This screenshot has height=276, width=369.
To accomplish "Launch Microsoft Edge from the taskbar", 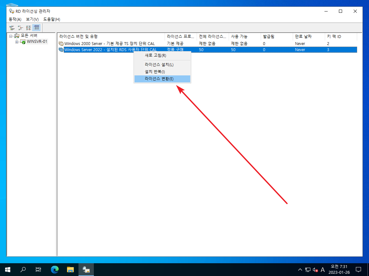I will [x=55, y=270].
